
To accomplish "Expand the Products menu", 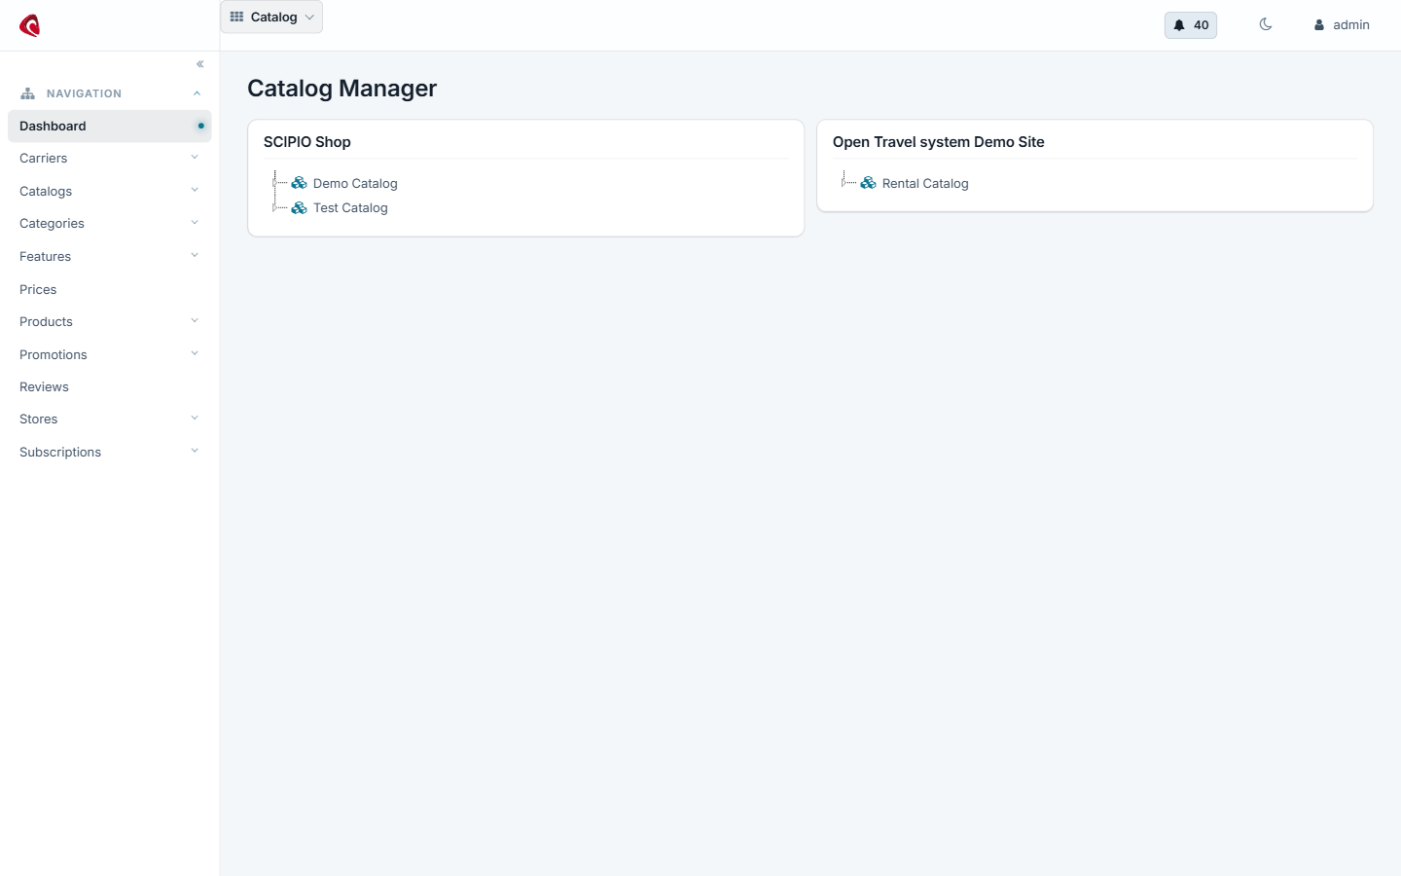I will [x=109, y=321].
